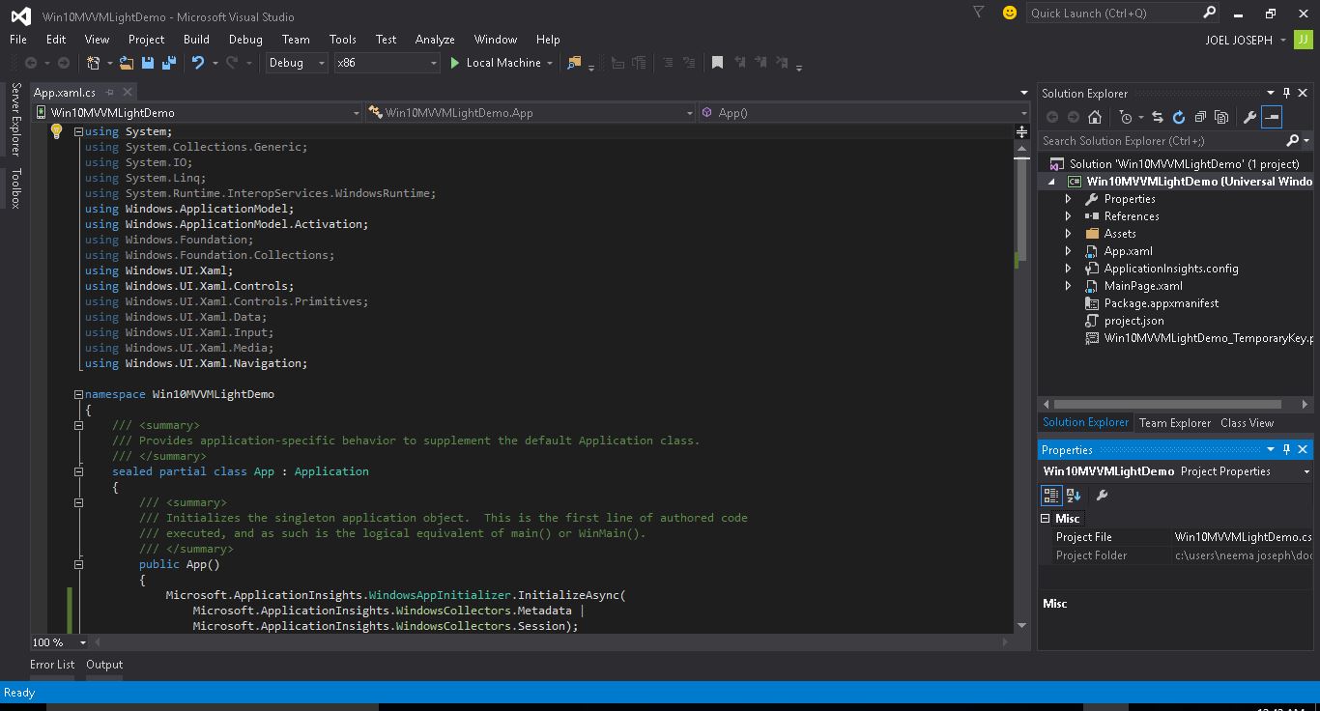Screen dimensions: 1320x711
Task: Open Properties via Solution Explorer wrench icon
Action: [1249, 117]
